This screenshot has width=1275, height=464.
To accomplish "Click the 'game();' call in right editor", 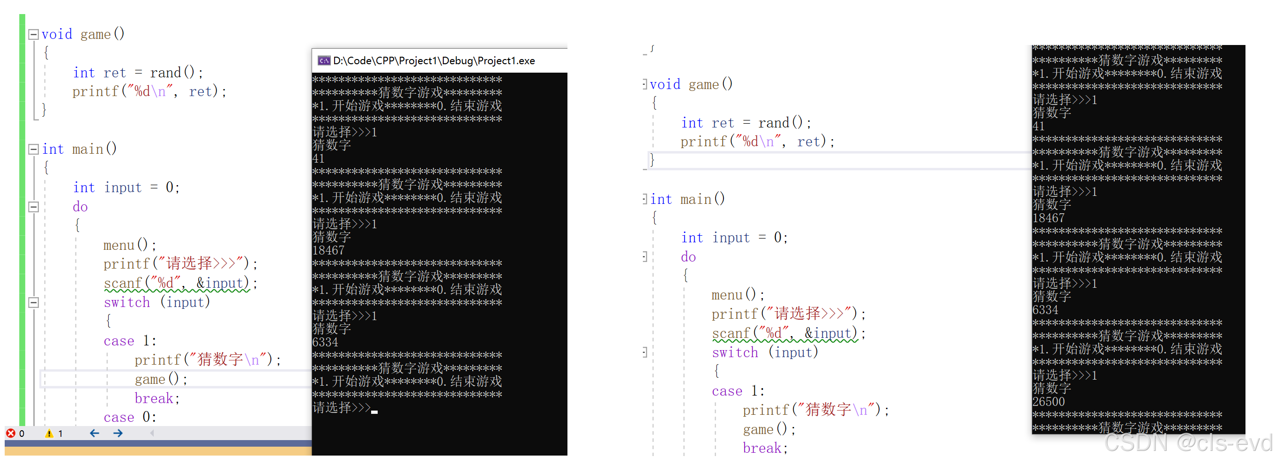I will tap(769, 429).
